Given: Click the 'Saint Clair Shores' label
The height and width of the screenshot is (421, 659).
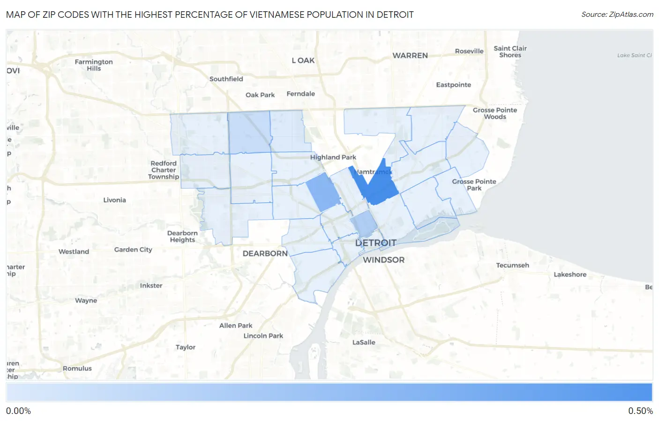Looking at the screenshot, I should (x=510, y=52).
